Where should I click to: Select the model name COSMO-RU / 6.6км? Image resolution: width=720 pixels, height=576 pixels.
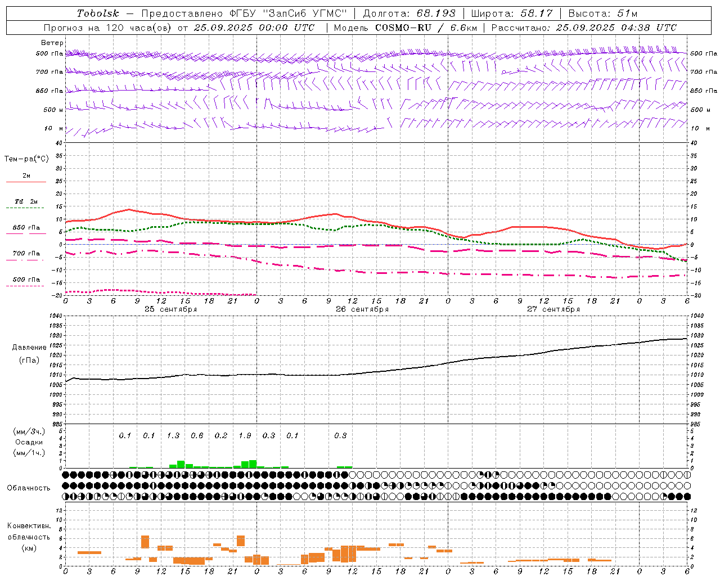(x=426, y=28)
